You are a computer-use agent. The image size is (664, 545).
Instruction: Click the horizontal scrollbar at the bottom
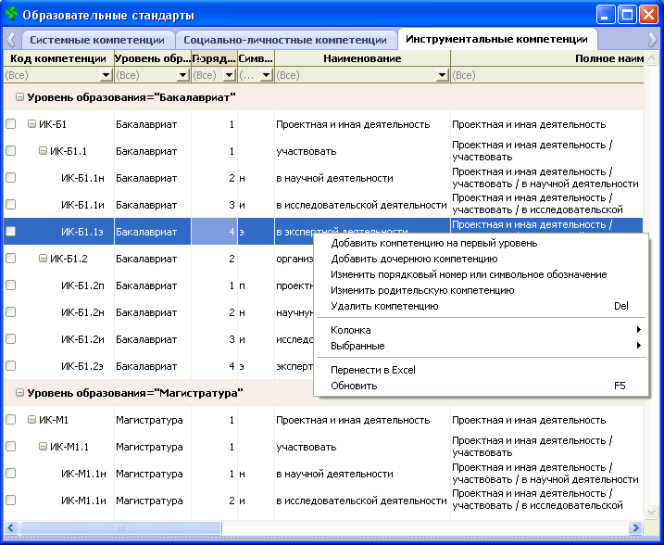tap(324, 527)
